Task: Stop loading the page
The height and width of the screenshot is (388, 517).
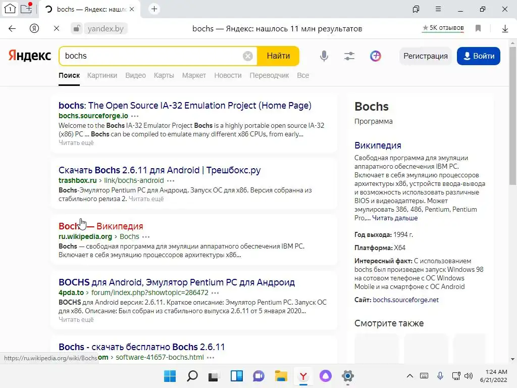Action: 57,29
